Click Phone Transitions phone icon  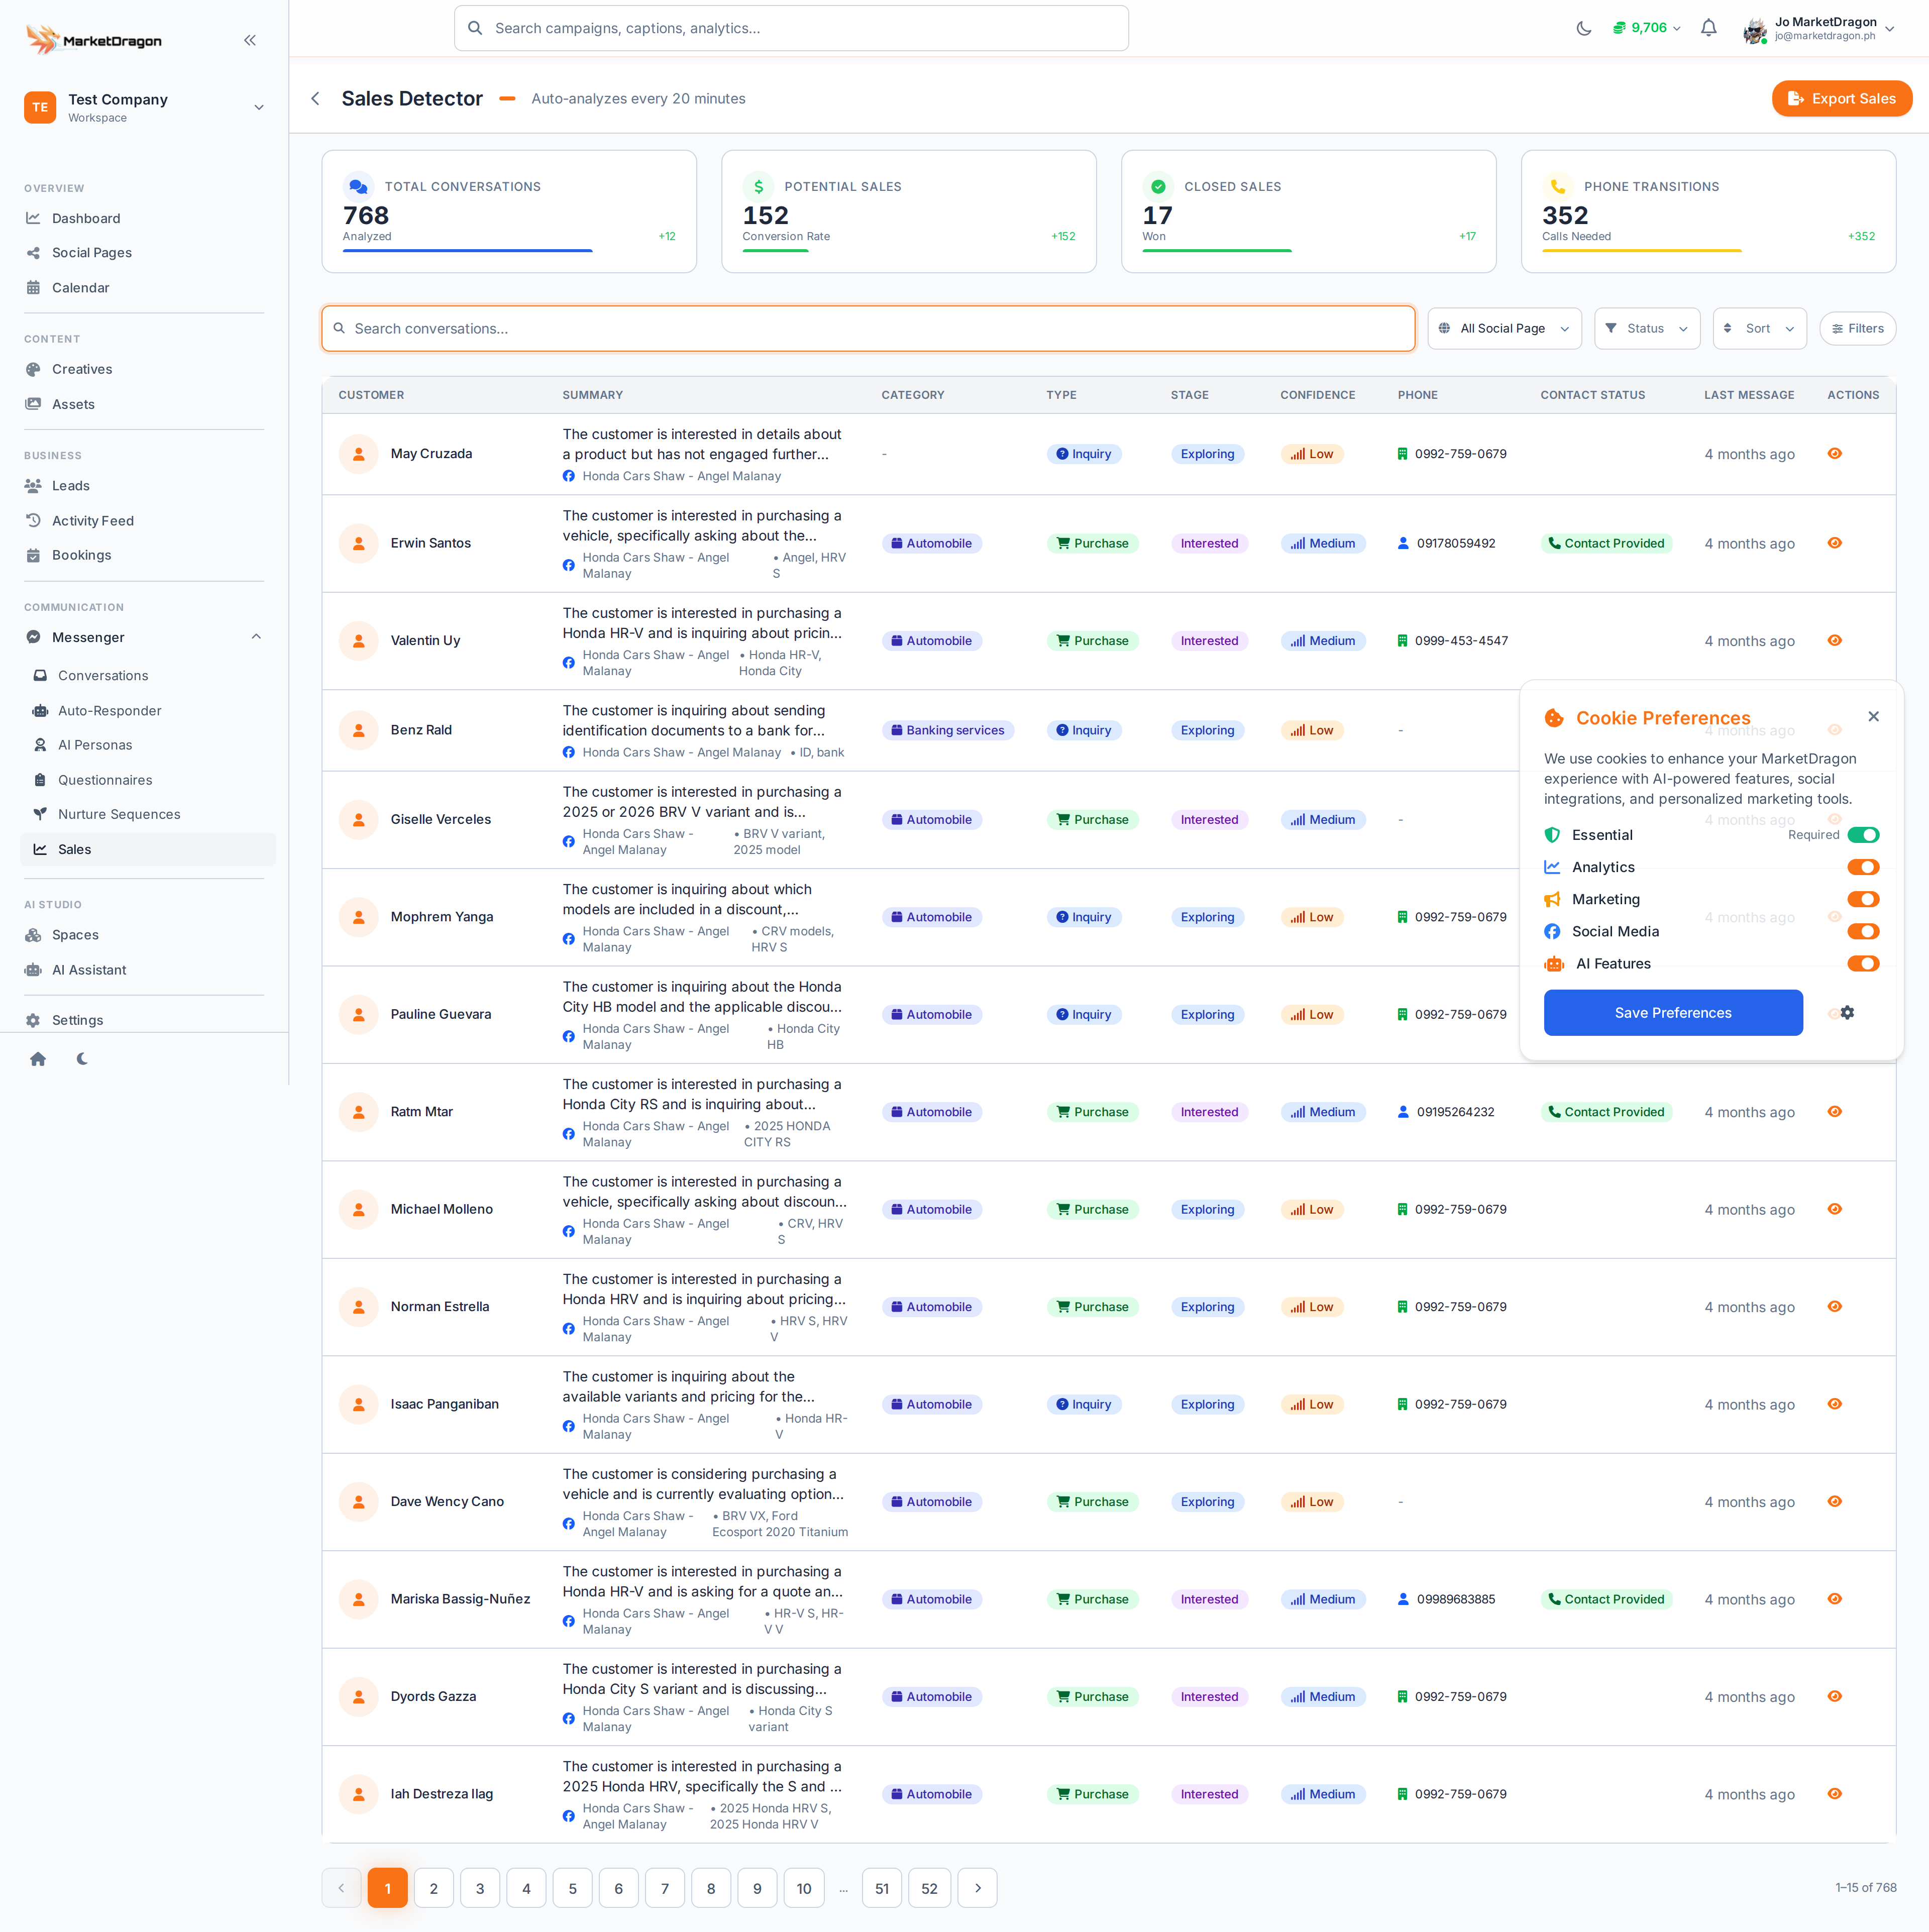point(1557,187)
